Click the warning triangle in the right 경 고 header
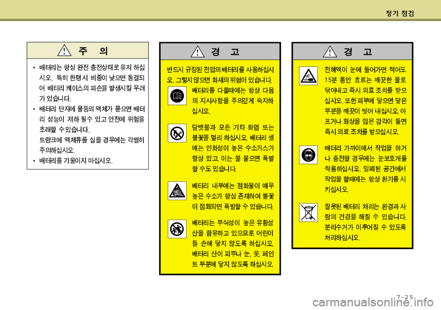 pyautogui.click(x=330, y=51)
